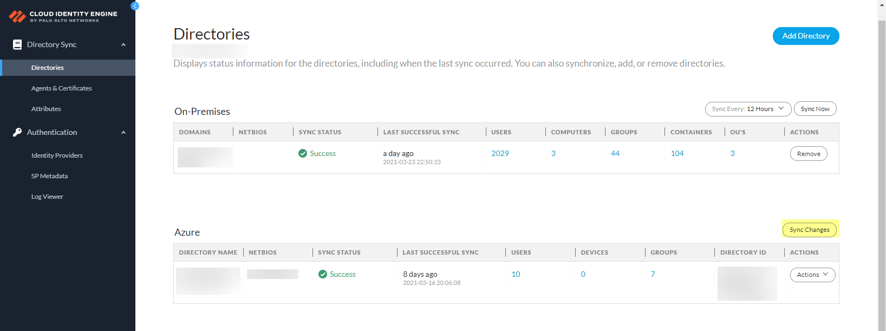Click the page vertical scrollbar
886x331 pixels.
tap(882, 163)
